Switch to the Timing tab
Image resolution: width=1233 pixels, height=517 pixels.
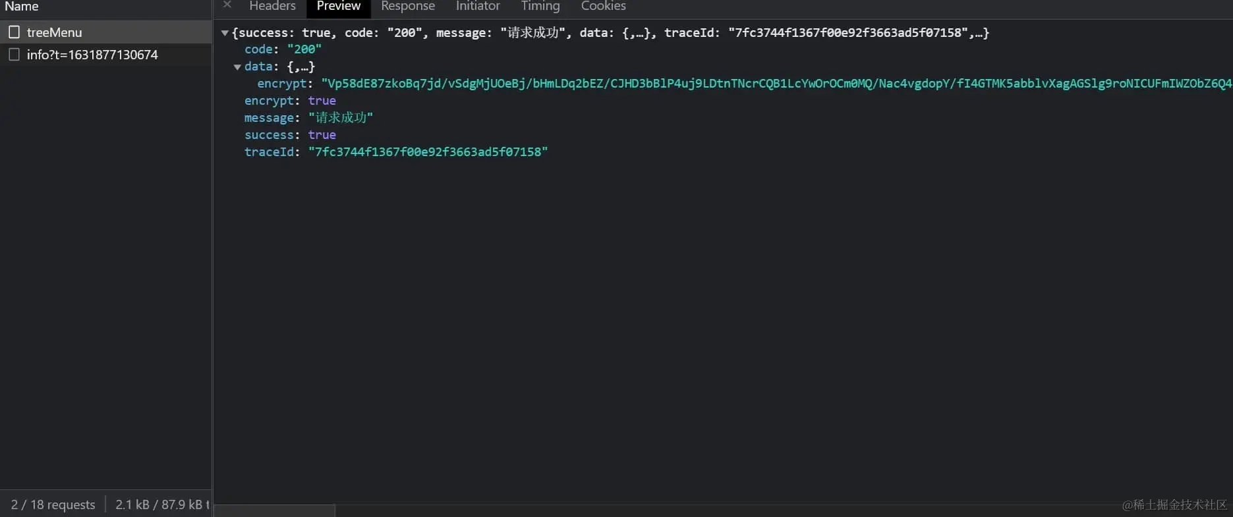[540, 7]
